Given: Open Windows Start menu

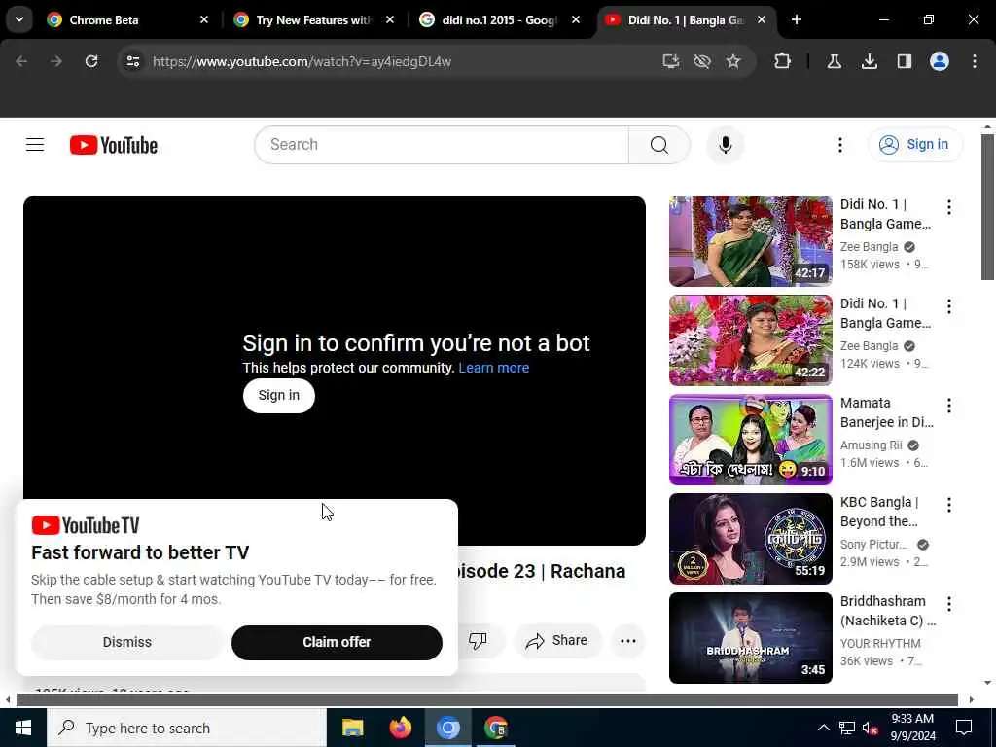Looking at the screenshot, I should (x=23, y=728).
